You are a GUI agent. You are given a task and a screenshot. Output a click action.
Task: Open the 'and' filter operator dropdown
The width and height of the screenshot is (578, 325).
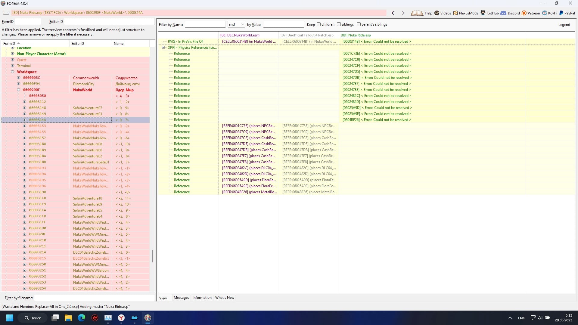236,24
